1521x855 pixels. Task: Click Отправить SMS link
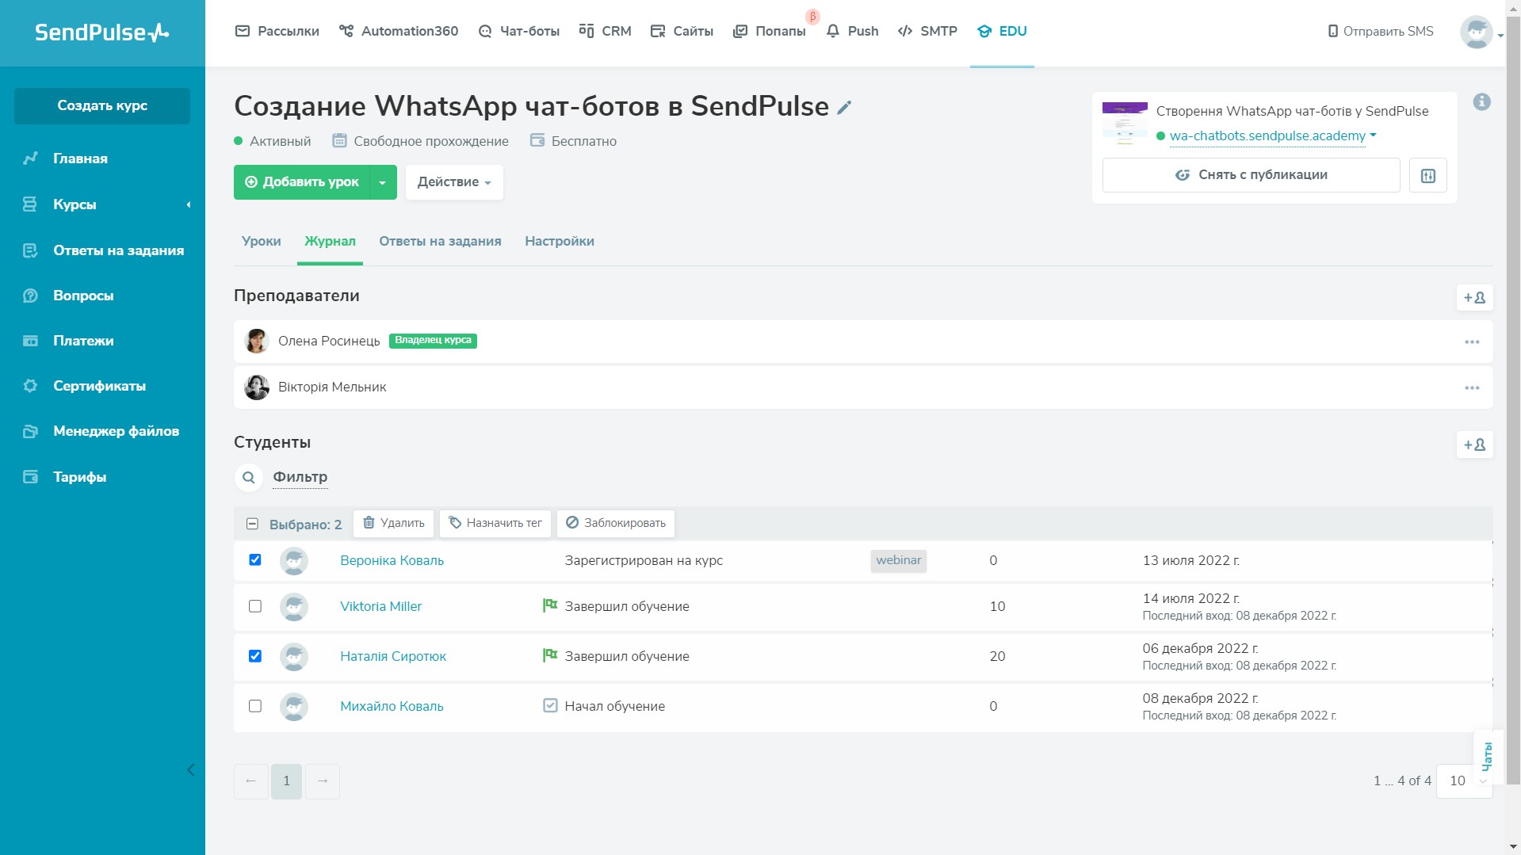(x=1380, y=32)
